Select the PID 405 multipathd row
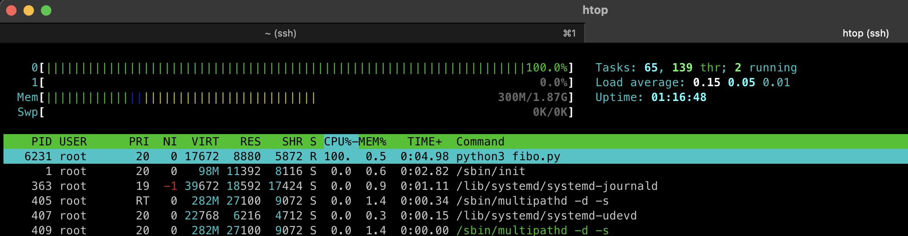This screenshot has width=908, height=236. pos(456,201)
